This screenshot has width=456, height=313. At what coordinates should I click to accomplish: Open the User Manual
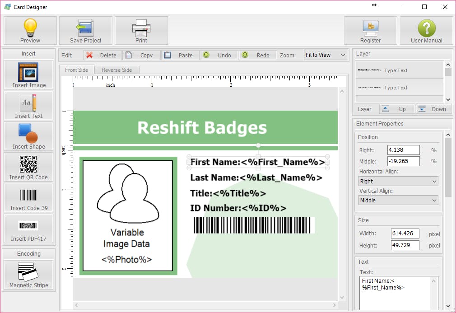[x=426, y=30]
